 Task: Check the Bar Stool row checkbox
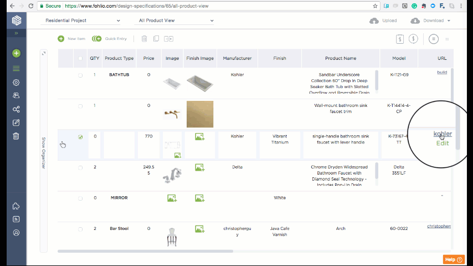pos(80,229)
